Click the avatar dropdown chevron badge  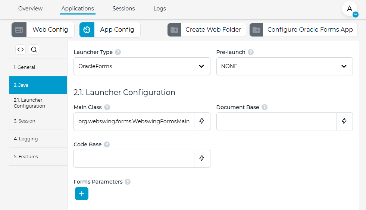(356, 15)
